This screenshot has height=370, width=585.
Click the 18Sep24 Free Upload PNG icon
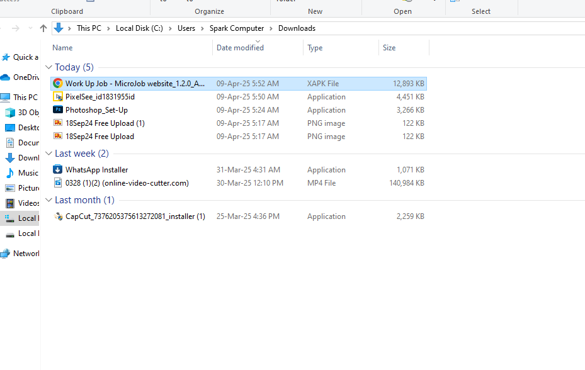(58, 136)
